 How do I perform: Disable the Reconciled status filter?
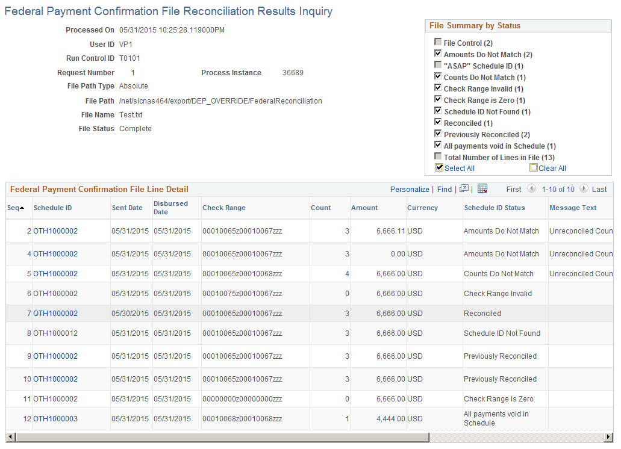coord(437,122)
